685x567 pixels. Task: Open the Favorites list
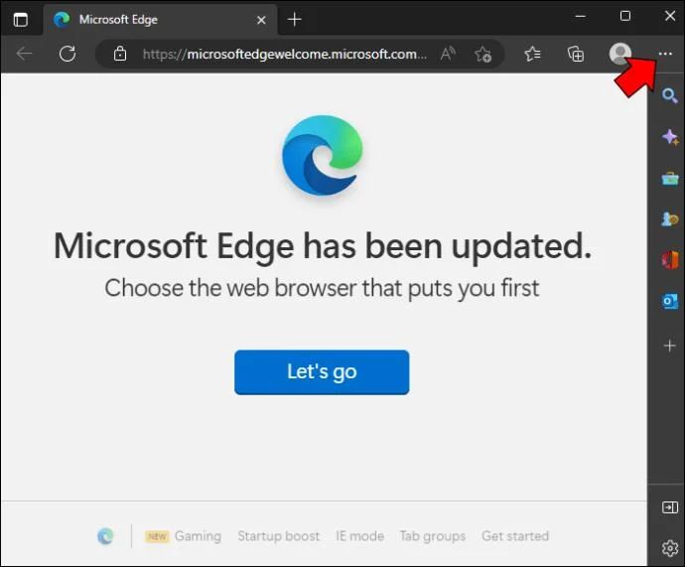pyautogui.click(x=532, y=54)
